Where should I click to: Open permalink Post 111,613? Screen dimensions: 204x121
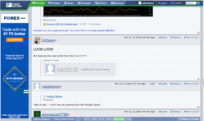[x=191, y=38]
